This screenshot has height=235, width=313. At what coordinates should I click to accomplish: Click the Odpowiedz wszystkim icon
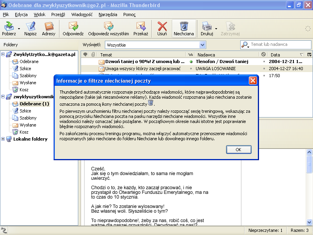coord(108,26)
